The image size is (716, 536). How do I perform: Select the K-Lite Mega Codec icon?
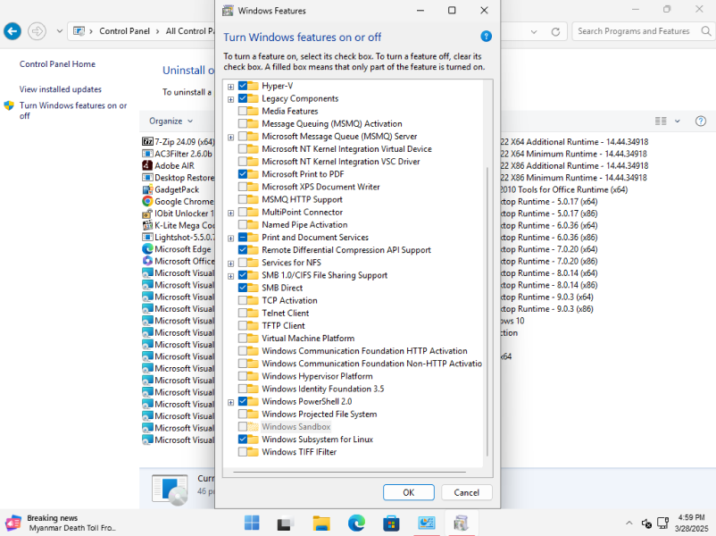click(x=147, y=225)
